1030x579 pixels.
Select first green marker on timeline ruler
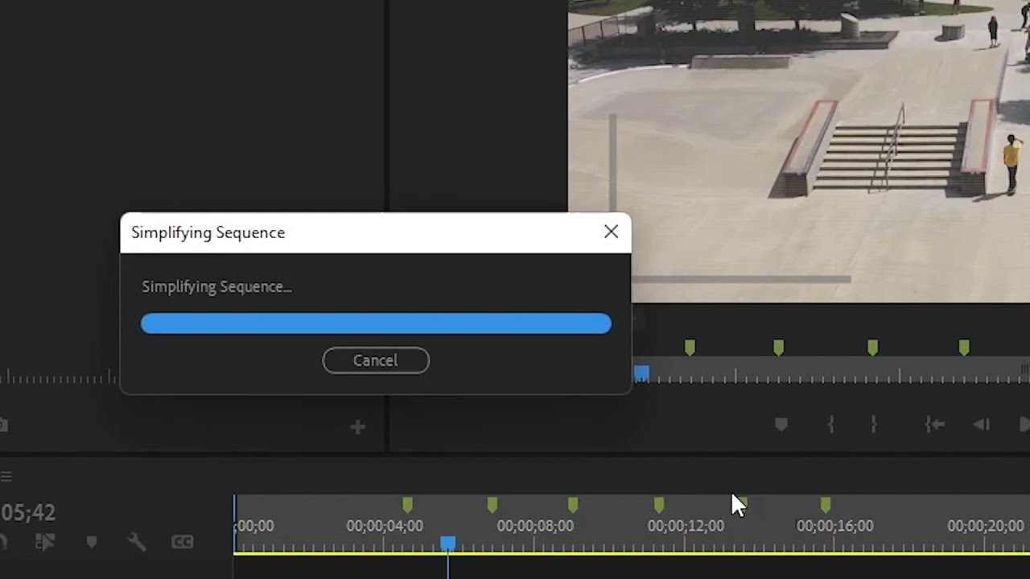tap(407, 504)
